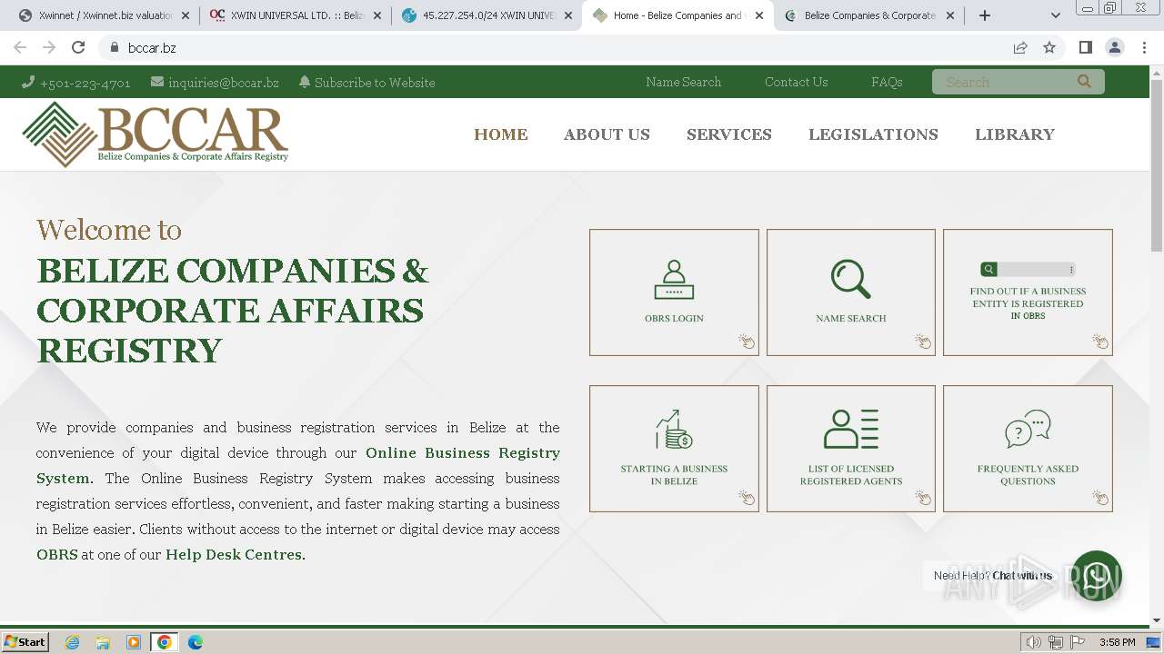
Task: Open new browser tab with plus
Action: click(x=985, y=15)
